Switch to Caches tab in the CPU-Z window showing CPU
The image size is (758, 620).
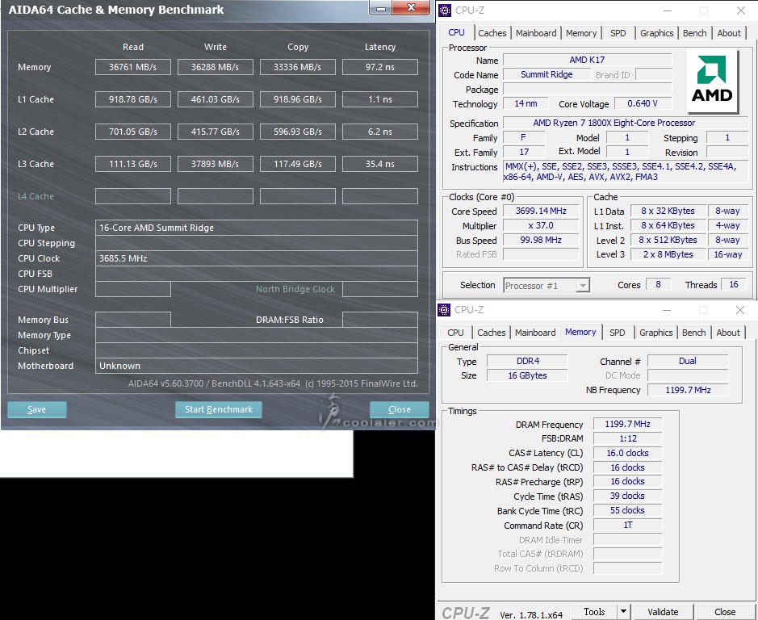pos(492,33)
